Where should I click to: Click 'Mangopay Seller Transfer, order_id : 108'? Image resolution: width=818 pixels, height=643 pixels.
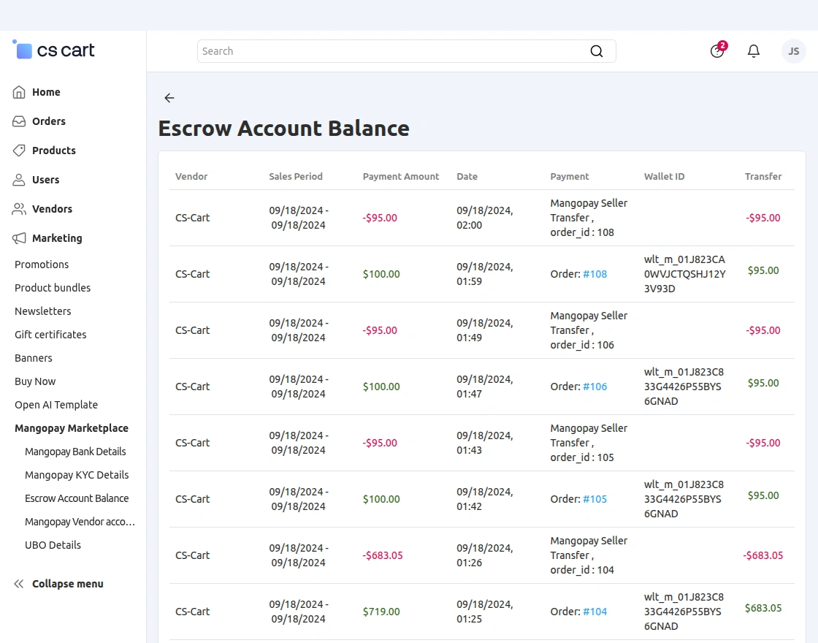589,218
